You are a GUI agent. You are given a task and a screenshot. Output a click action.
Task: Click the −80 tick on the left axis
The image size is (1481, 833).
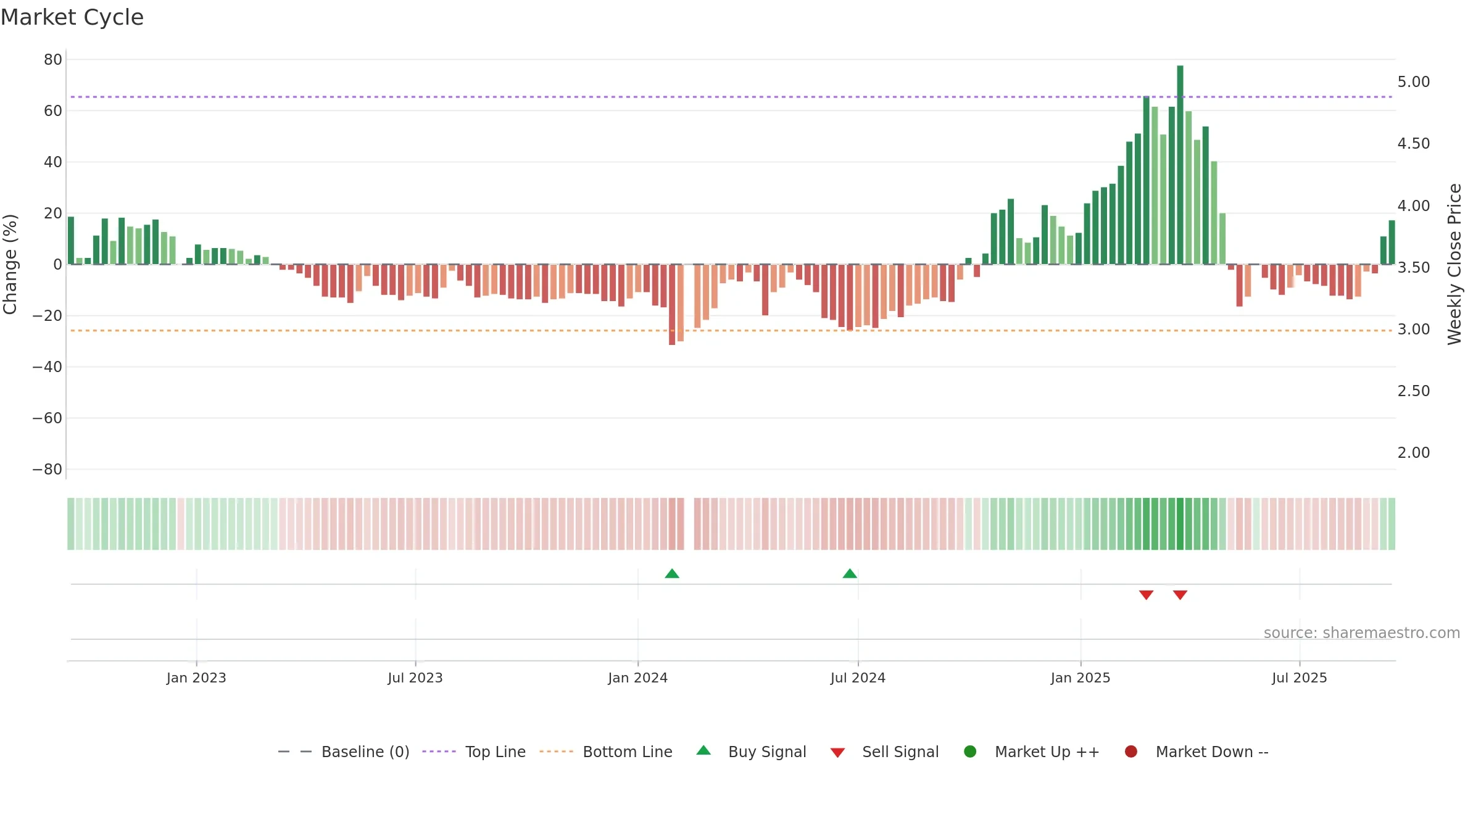point(48,470)
